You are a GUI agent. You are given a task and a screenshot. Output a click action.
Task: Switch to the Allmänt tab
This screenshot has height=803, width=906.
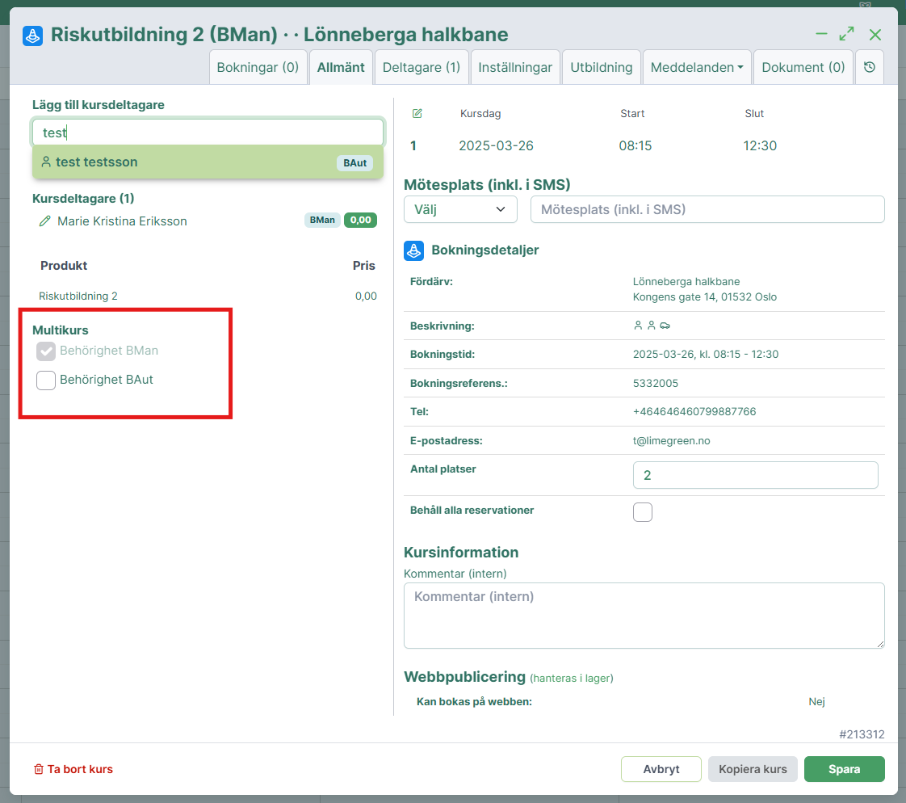[341, 67]
